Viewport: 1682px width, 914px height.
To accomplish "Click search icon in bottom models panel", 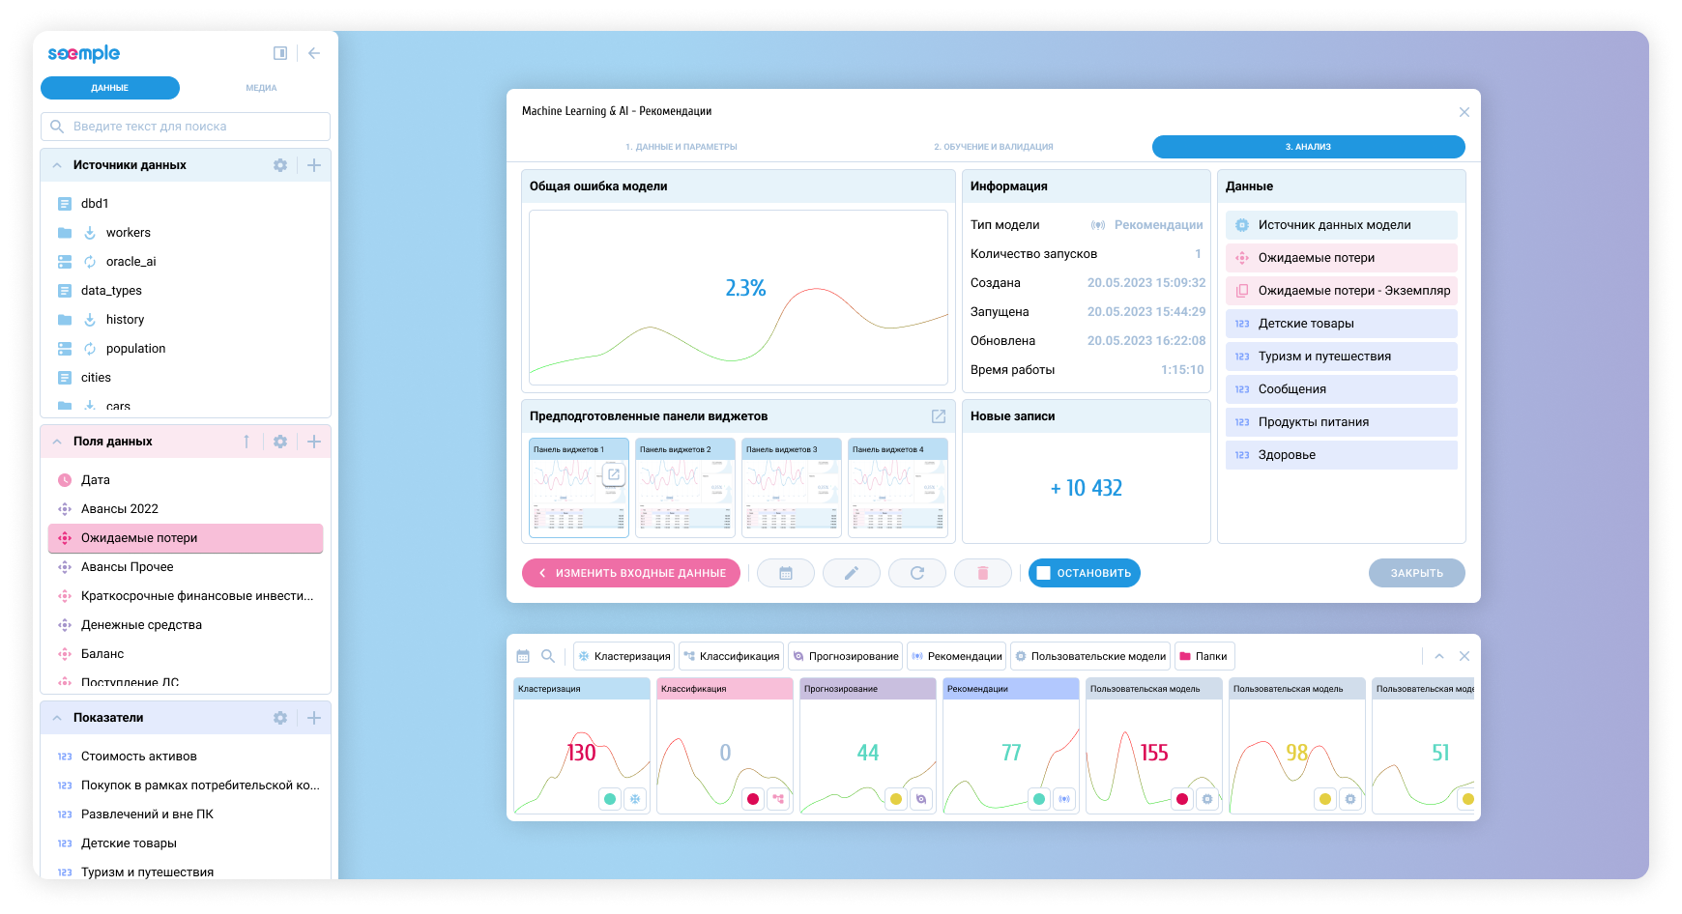I will pos(548,656).
